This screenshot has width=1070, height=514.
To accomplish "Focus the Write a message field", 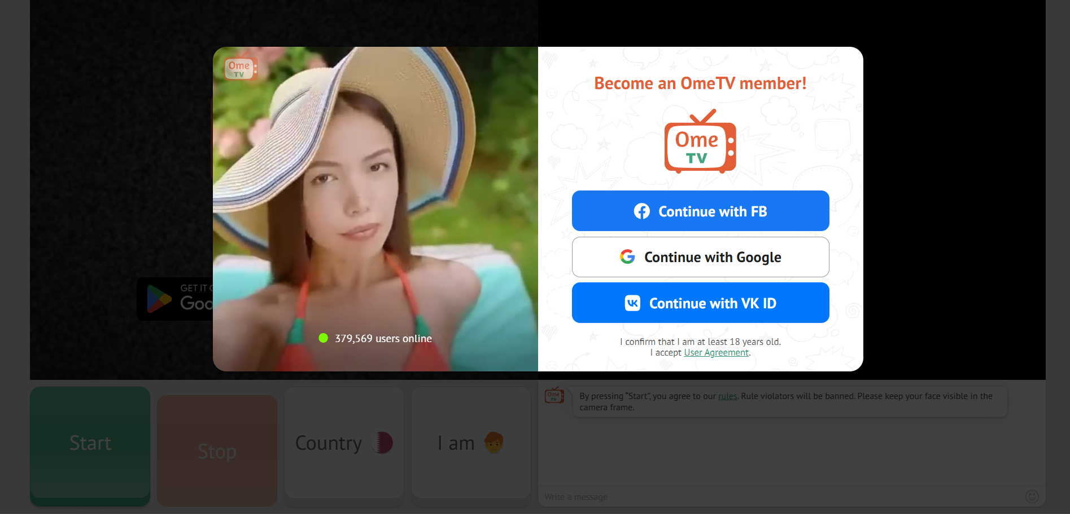I will pos(781,497).
